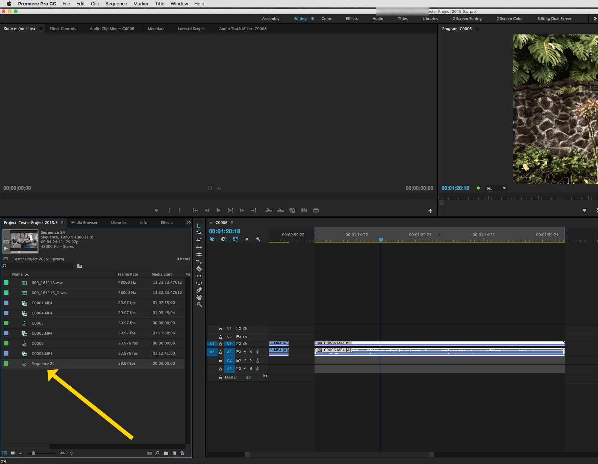This screenshot has width=598, height=464.
Task: Open the C0006 timeline panel menu
Action: click(232, 223)
